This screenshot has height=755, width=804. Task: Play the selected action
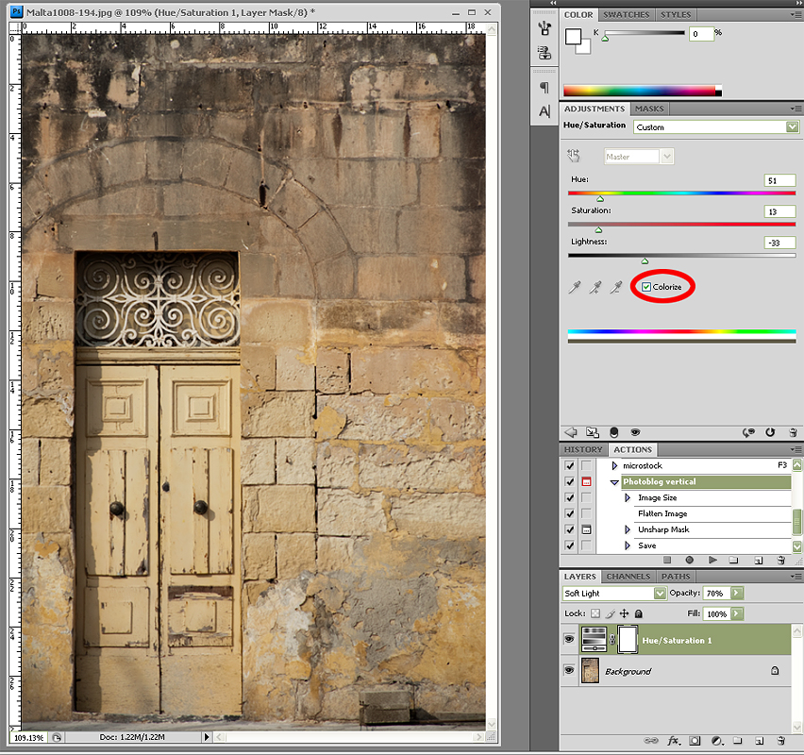click(x=714, y=560)
